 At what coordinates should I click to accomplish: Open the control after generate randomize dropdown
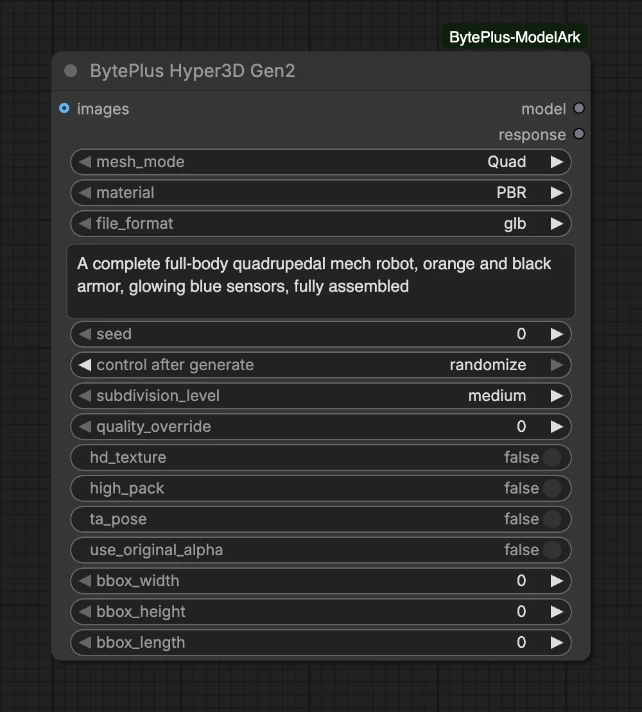coord(321,365)
